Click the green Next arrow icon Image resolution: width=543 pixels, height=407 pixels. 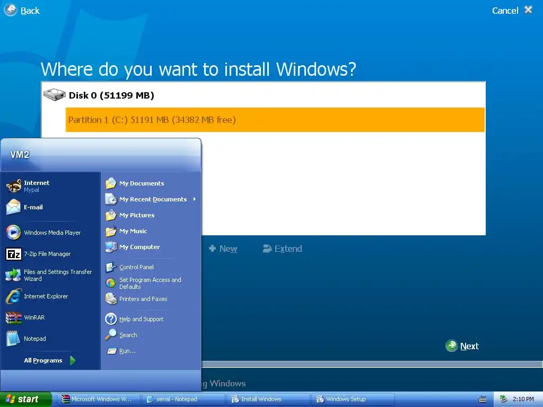452,346
